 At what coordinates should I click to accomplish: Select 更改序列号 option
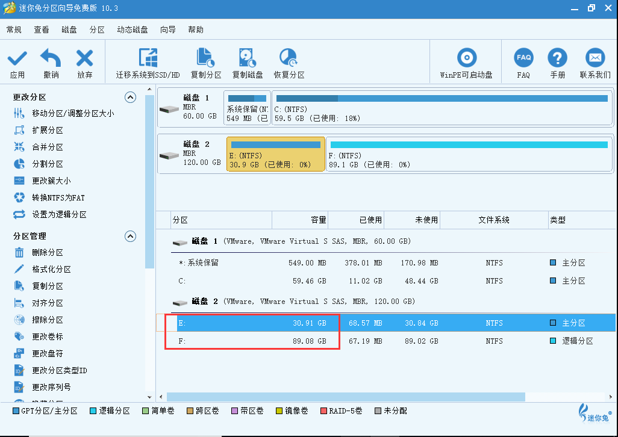tap(51, 388)
